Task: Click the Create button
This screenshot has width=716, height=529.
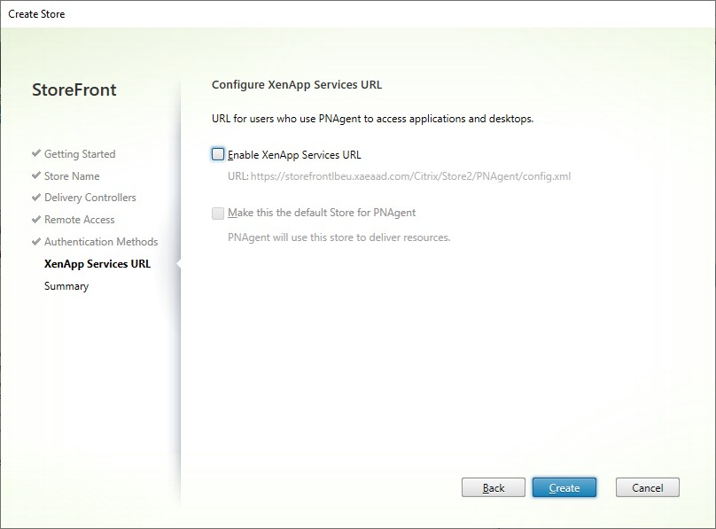Action: 564,487
